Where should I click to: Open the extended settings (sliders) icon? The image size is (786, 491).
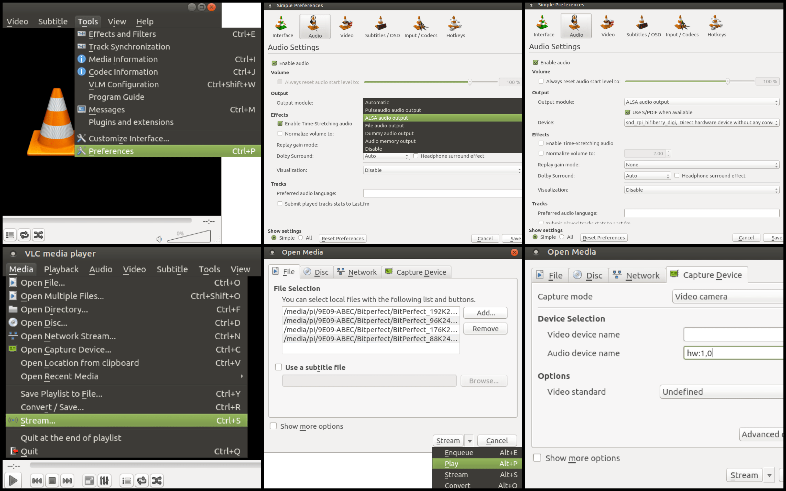pos(105,480)
